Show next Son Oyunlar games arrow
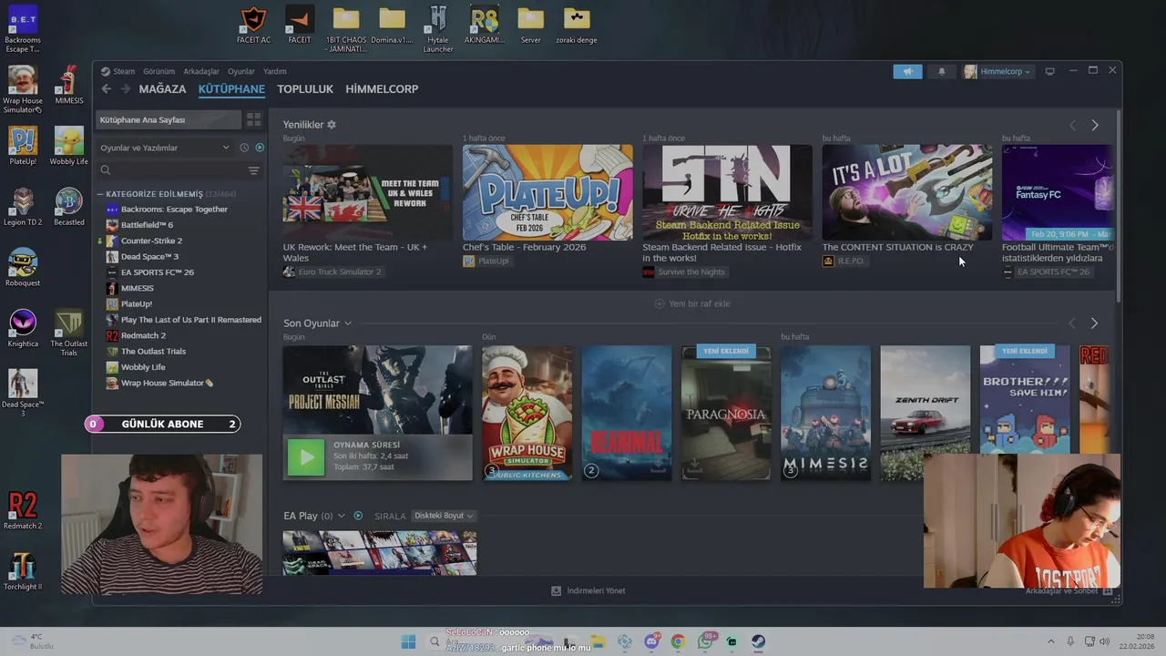Viewport: 1166px width, 656px height. [1094, 323]
